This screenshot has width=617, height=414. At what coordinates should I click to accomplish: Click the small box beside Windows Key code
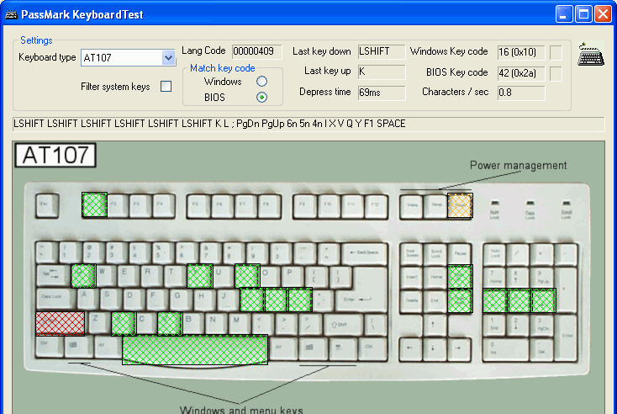tap(556, 52)
